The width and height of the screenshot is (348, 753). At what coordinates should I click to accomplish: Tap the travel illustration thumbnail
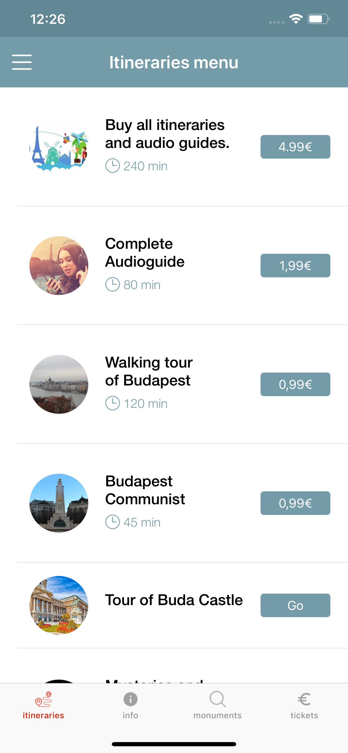tap(59, 147)
